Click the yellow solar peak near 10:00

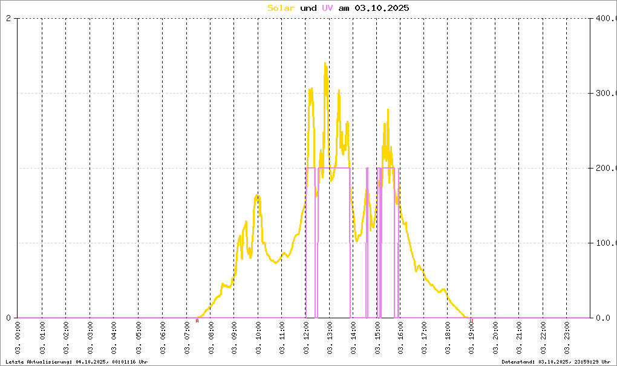click(x=257, y=196)
